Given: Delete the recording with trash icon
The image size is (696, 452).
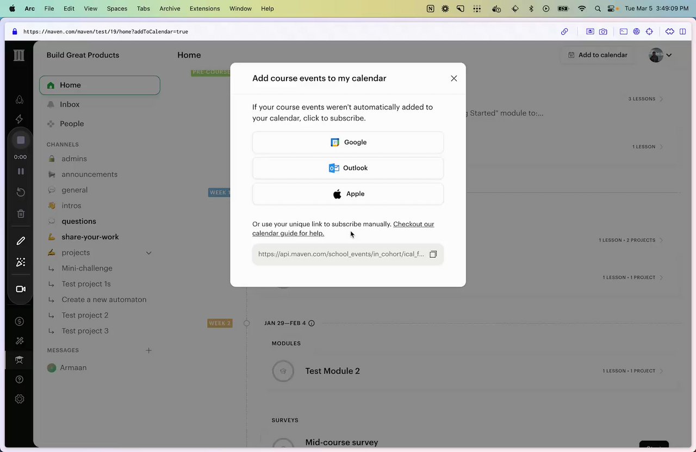Looking at the screenshot, I should pyautogui.click(x=21, y=214).
